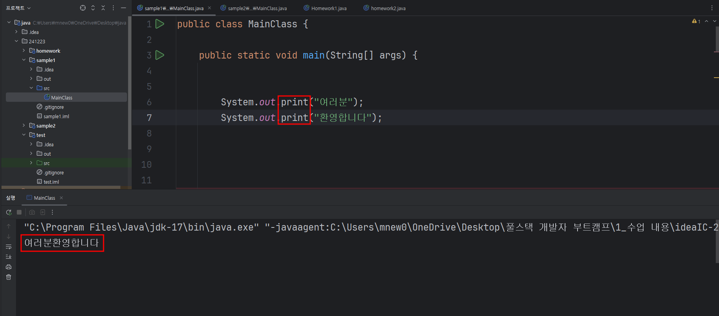Click the warning indicator showing 1 problem

click(696, 21)
